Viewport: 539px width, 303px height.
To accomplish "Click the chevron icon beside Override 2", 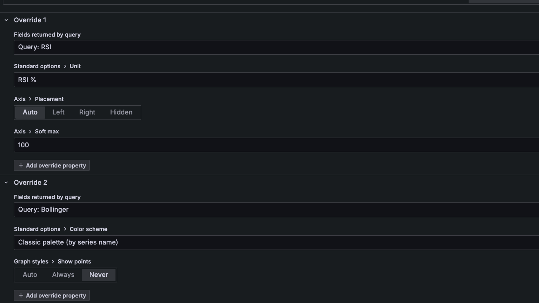I will [x=6, y=182].
